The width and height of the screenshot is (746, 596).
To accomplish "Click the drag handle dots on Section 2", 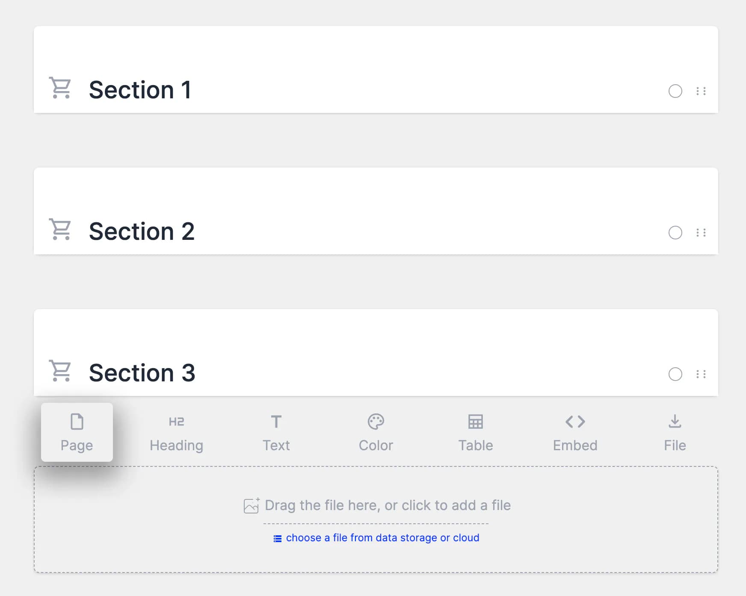I will pyautogui.click(x=701, y=233).
